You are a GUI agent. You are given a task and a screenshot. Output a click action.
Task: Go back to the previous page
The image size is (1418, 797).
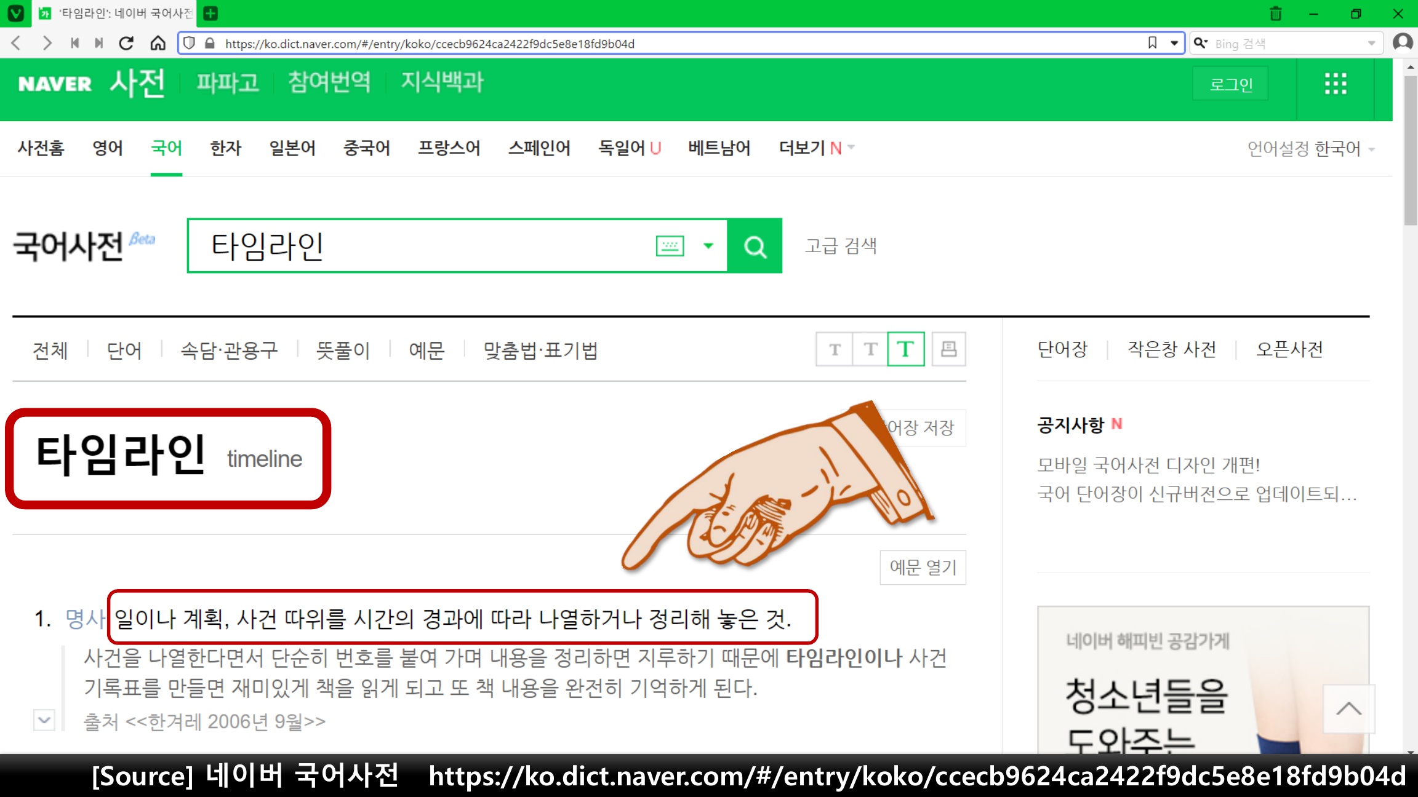17,43
